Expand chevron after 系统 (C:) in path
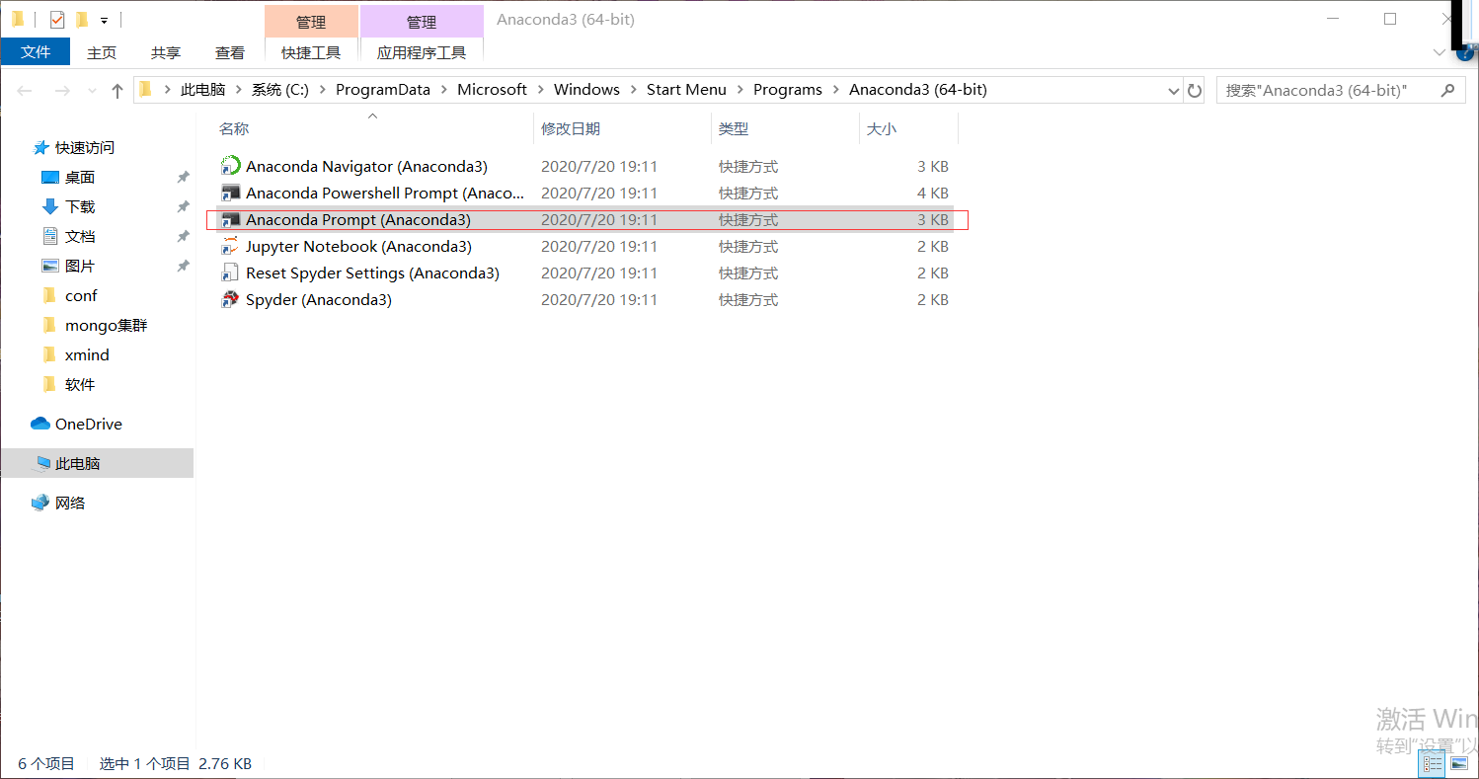Screen dimensions: 1479x779 point(323,90)
